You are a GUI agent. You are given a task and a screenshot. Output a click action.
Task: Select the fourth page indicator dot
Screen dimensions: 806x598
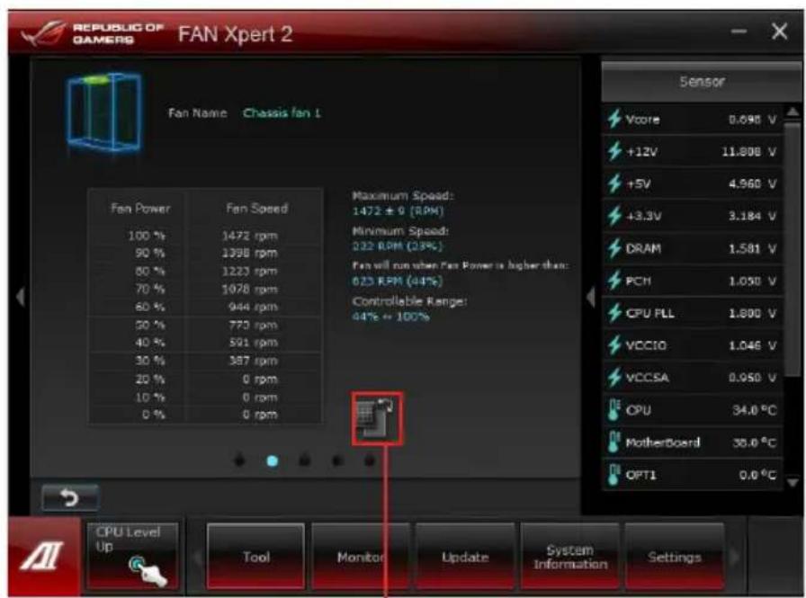coord(337,460)
